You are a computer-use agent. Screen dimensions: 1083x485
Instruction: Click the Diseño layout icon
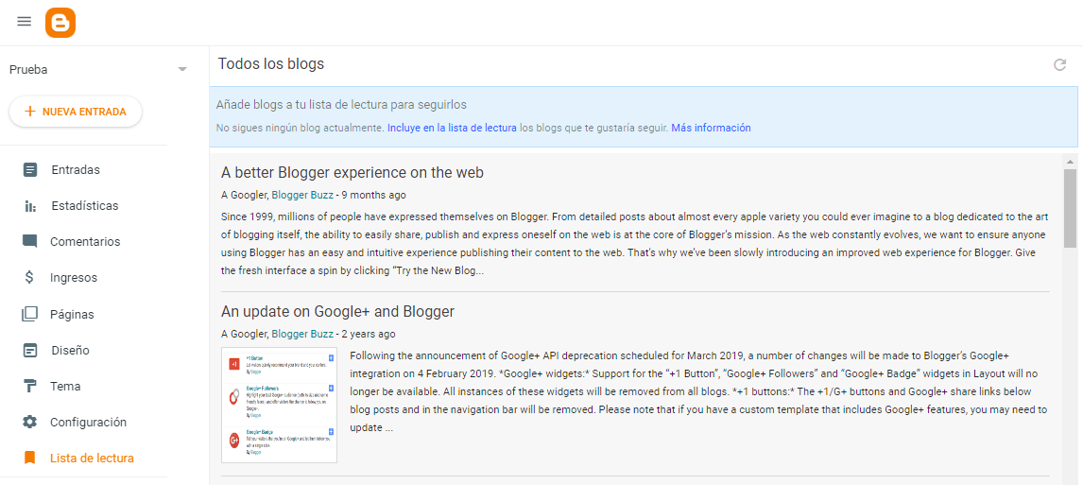(29, 350)
